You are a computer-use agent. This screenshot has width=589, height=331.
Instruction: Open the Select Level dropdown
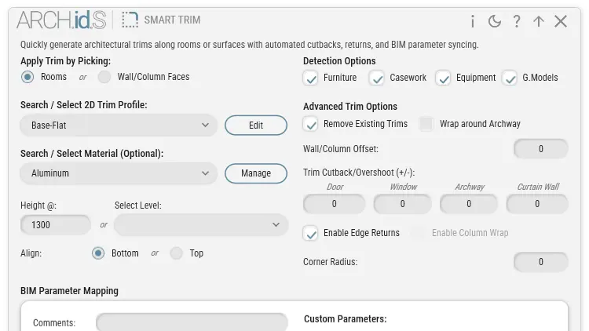[201, 225]
